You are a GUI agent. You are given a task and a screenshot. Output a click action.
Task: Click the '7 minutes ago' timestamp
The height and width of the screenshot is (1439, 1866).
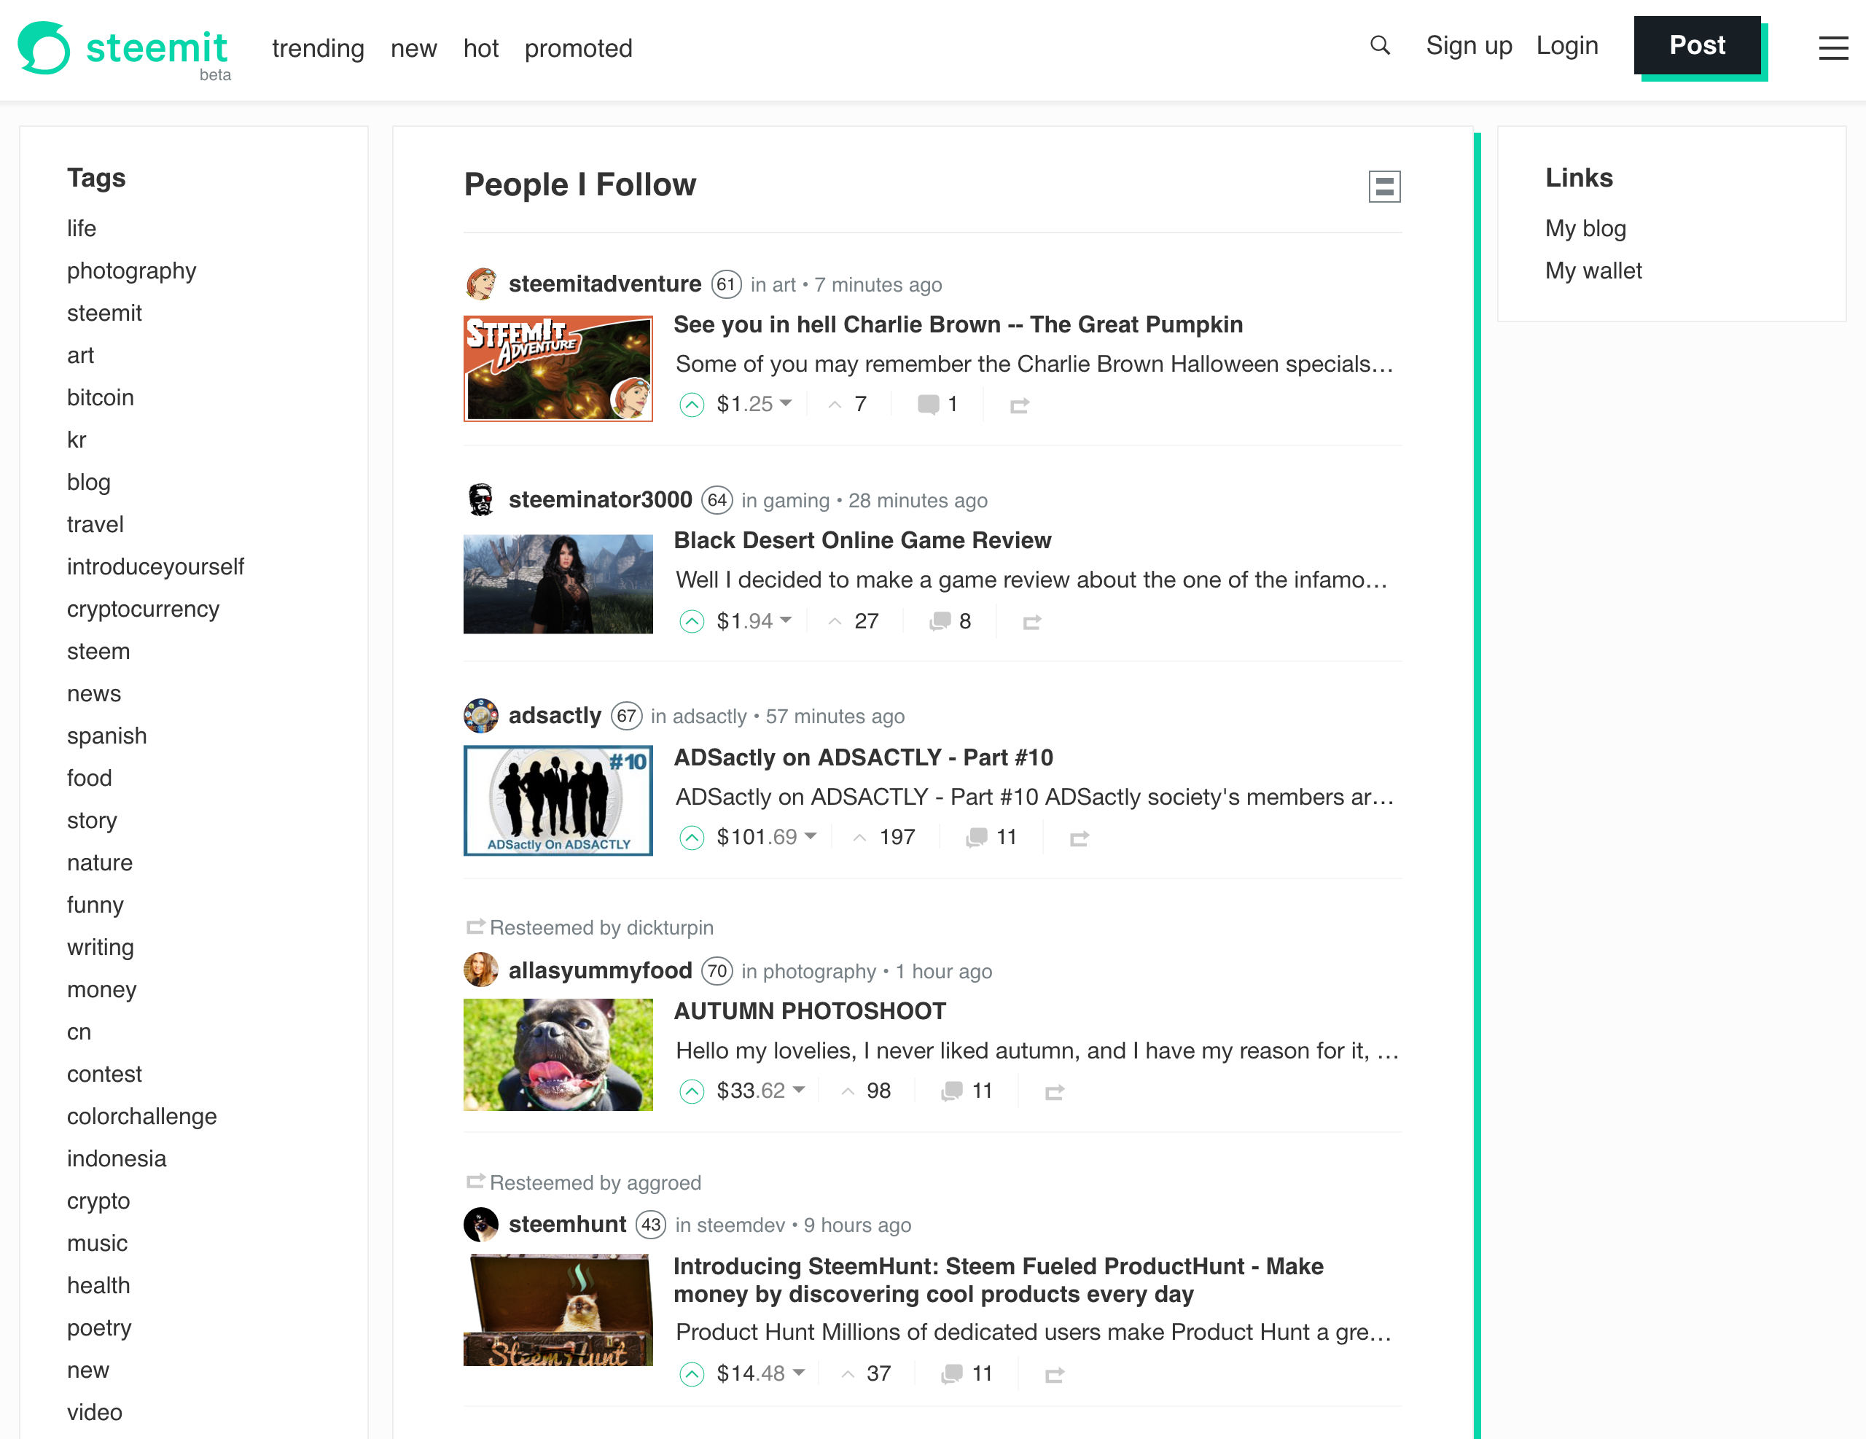(x=878, y=284)
